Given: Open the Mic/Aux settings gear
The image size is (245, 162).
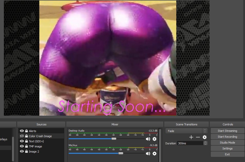Looking at the screenshot, I should click(x=155, y=154).
